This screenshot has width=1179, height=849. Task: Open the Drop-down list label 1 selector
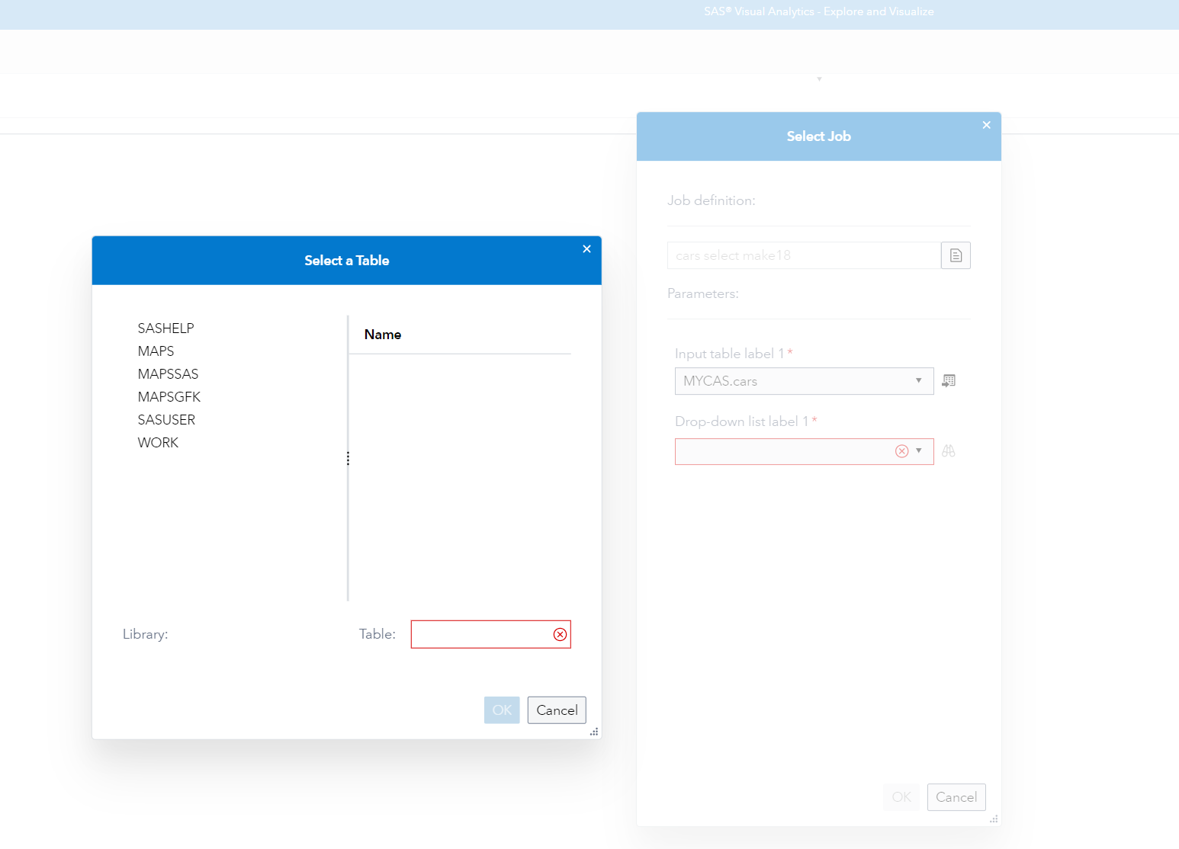click(919, 451)
